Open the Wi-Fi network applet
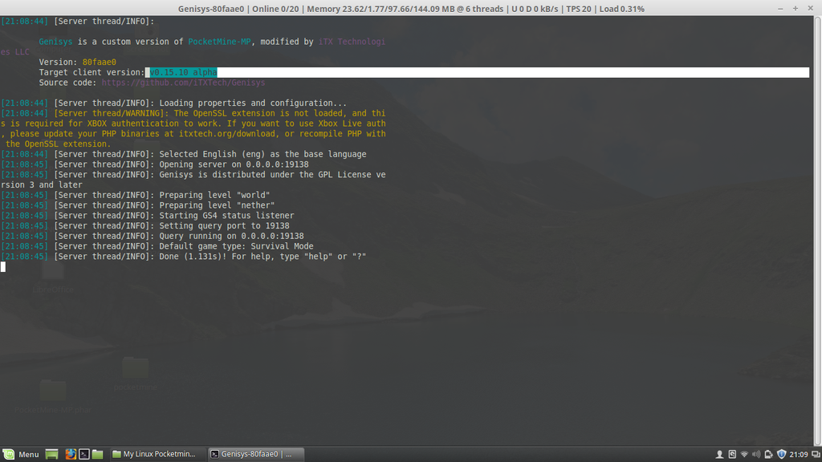 [743, 454]
